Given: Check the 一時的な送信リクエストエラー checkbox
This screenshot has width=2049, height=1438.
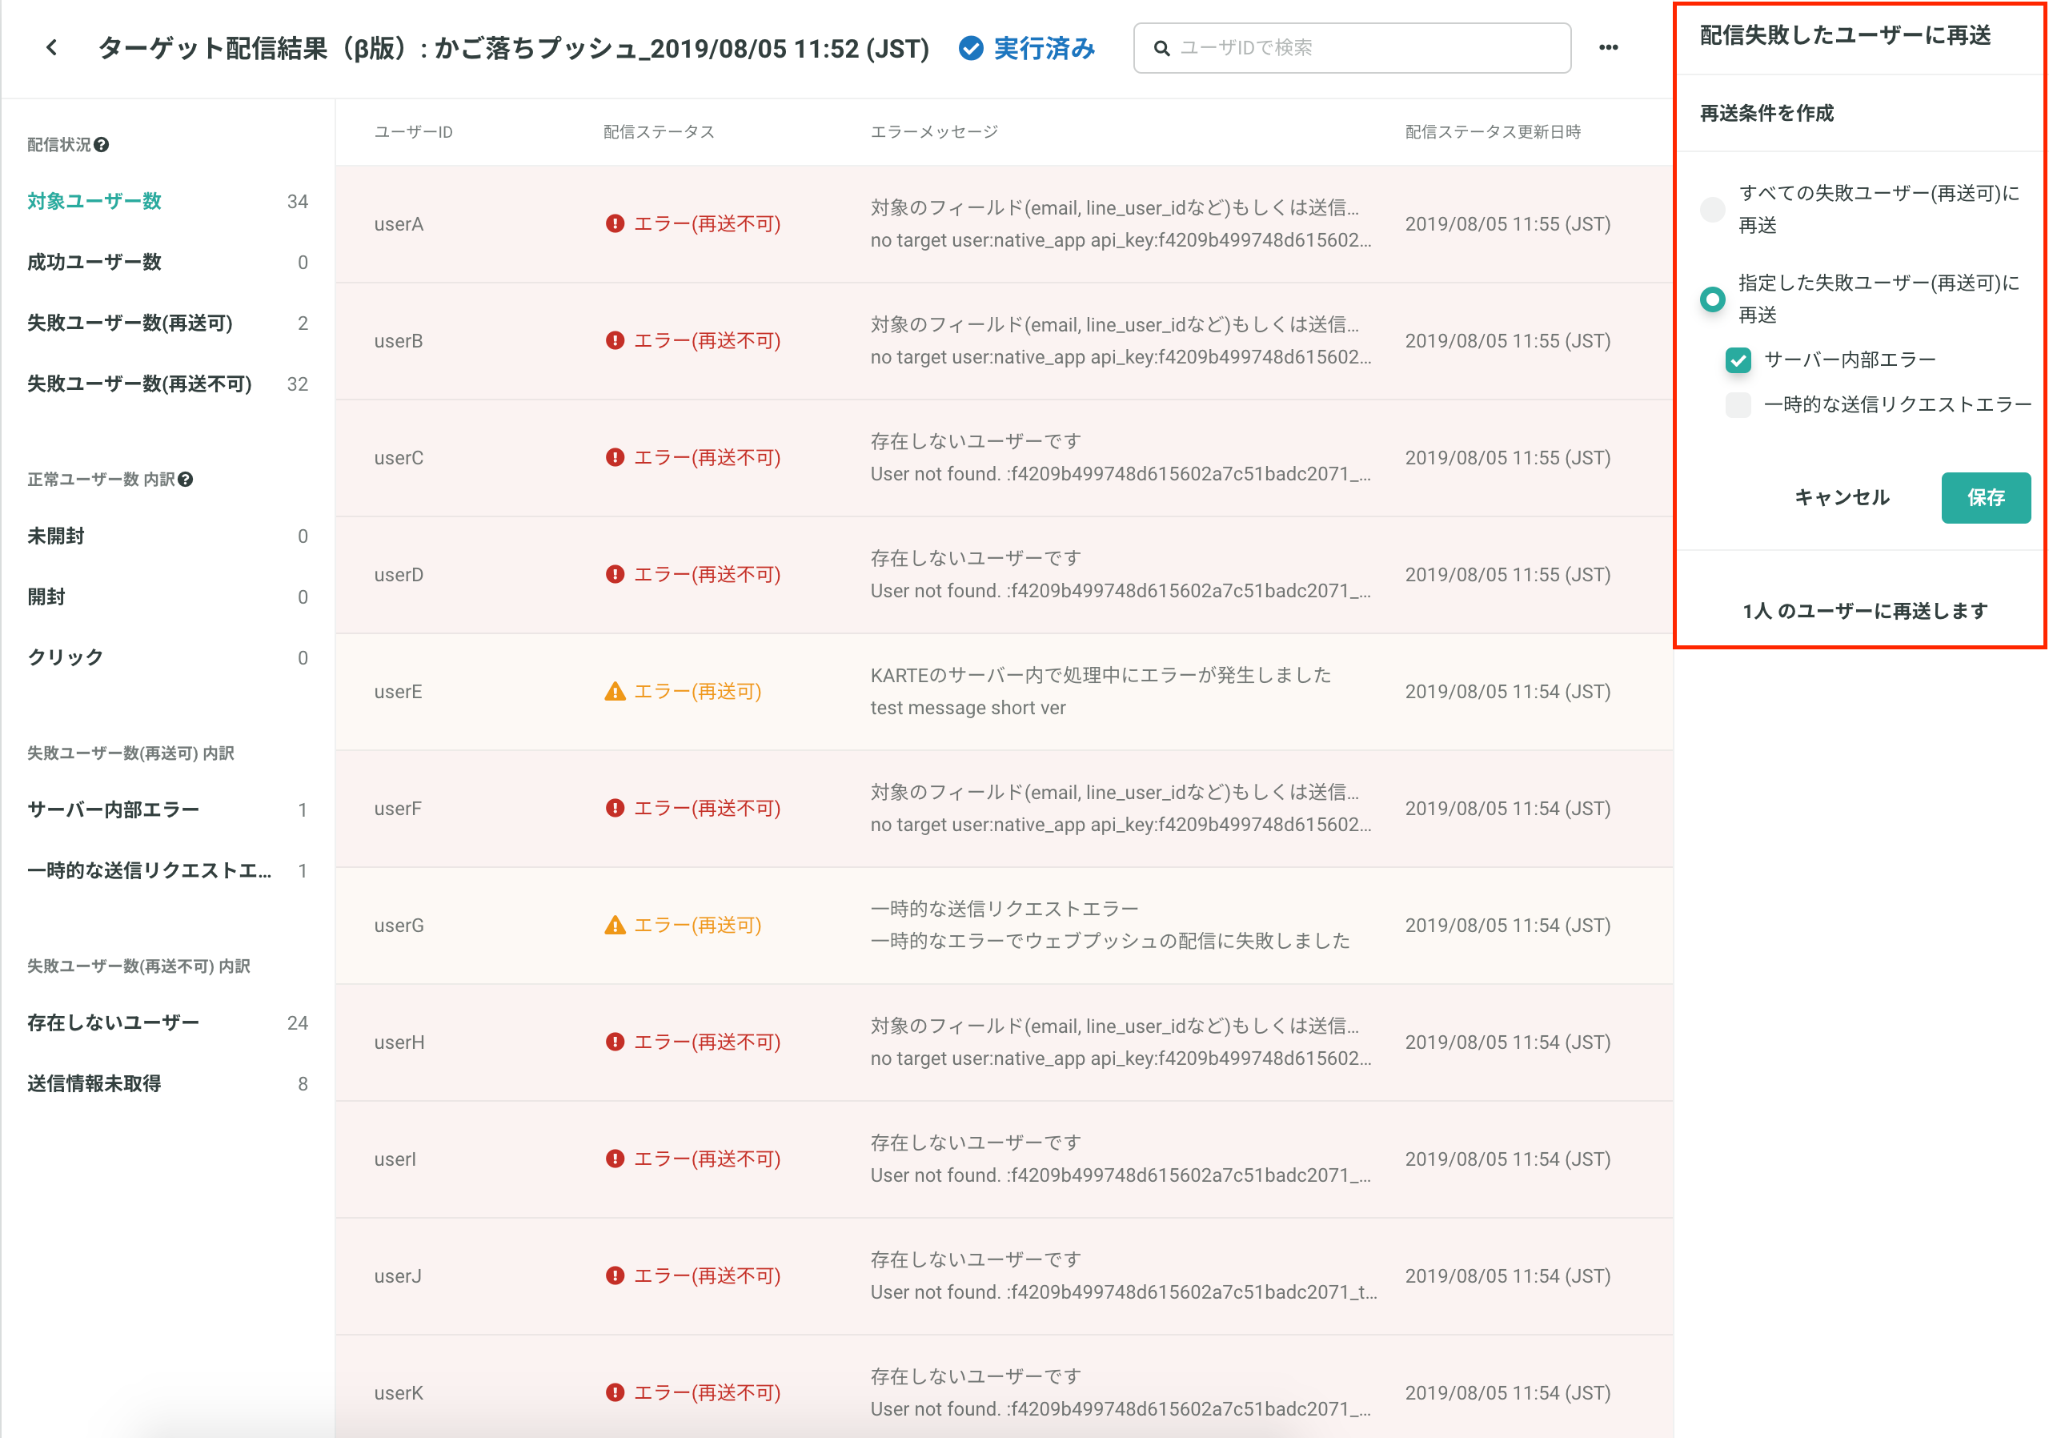Looking at the screenshot, I should pos(1738,404).
